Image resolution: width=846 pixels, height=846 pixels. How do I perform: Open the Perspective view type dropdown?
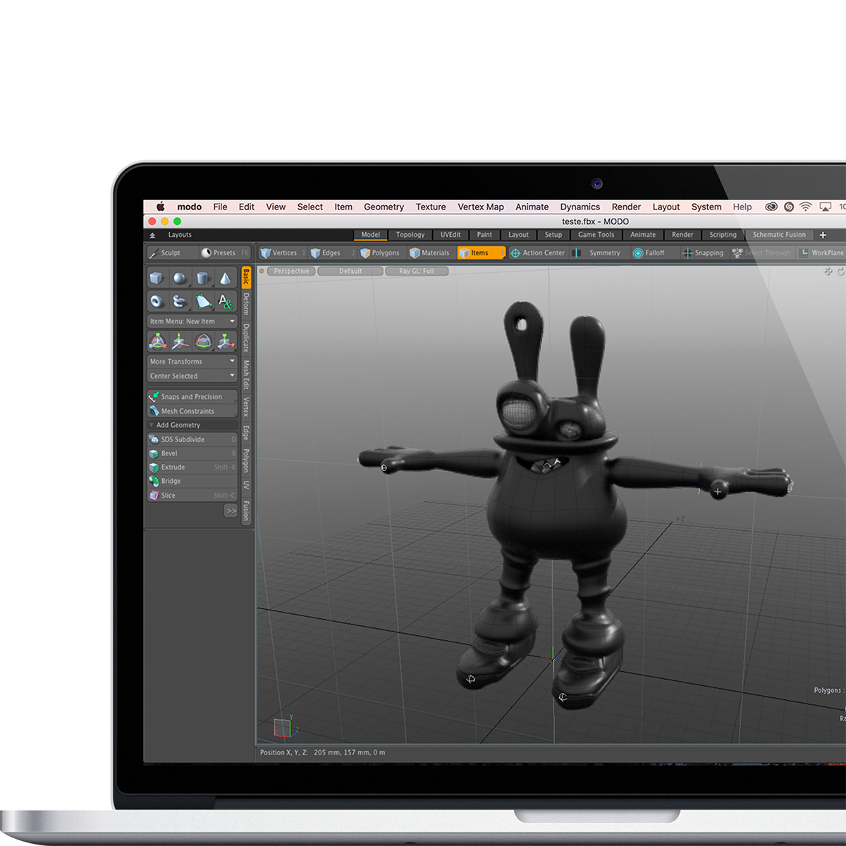click(291, 271)
